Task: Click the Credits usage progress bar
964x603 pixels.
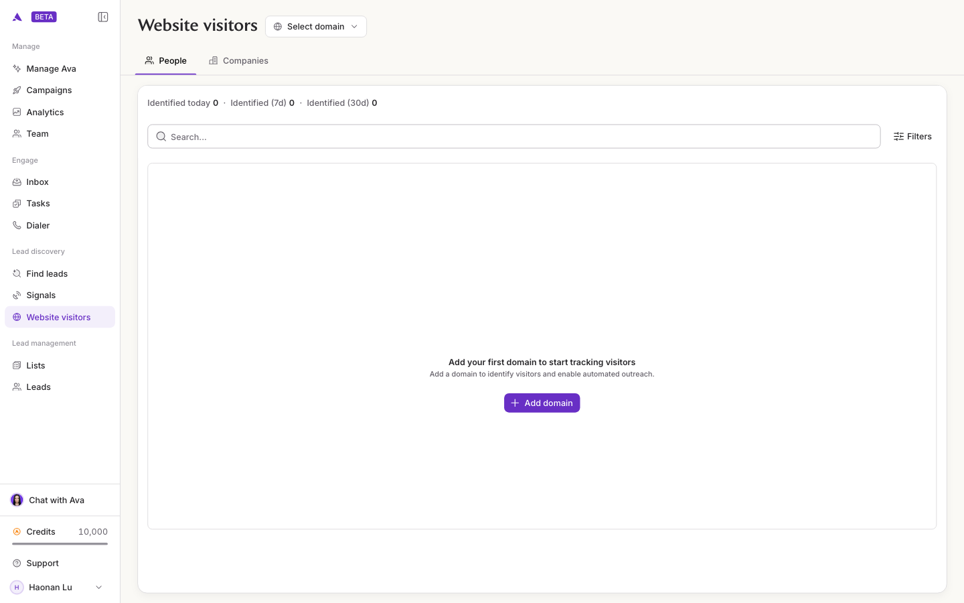Action: [x=60, y=544]
